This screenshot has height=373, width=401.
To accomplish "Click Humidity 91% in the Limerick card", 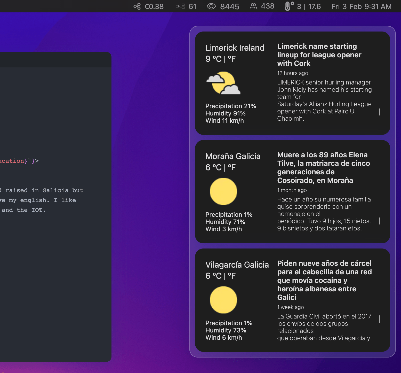I will tap(226, 113).
